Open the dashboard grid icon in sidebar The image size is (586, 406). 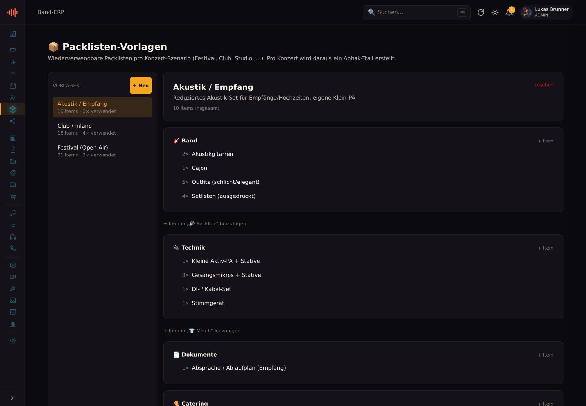[13, 34]
